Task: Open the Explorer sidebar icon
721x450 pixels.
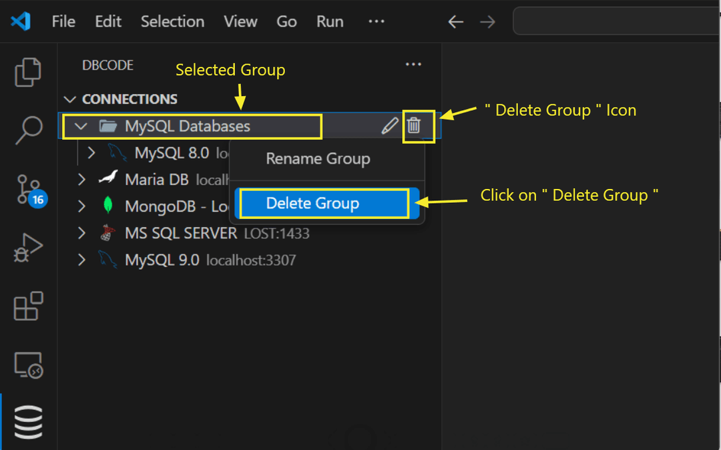Action: click(x=27, y=72)
